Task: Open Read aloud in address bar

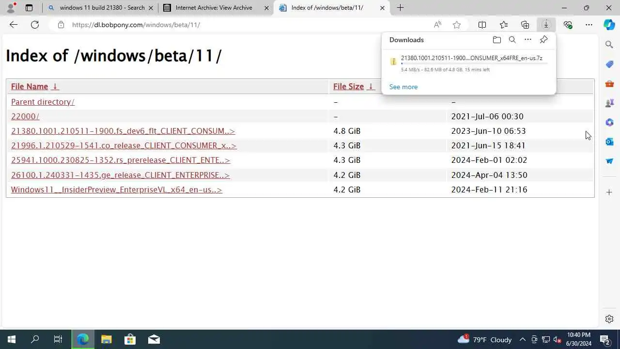Action: click(x=437, y=25)
